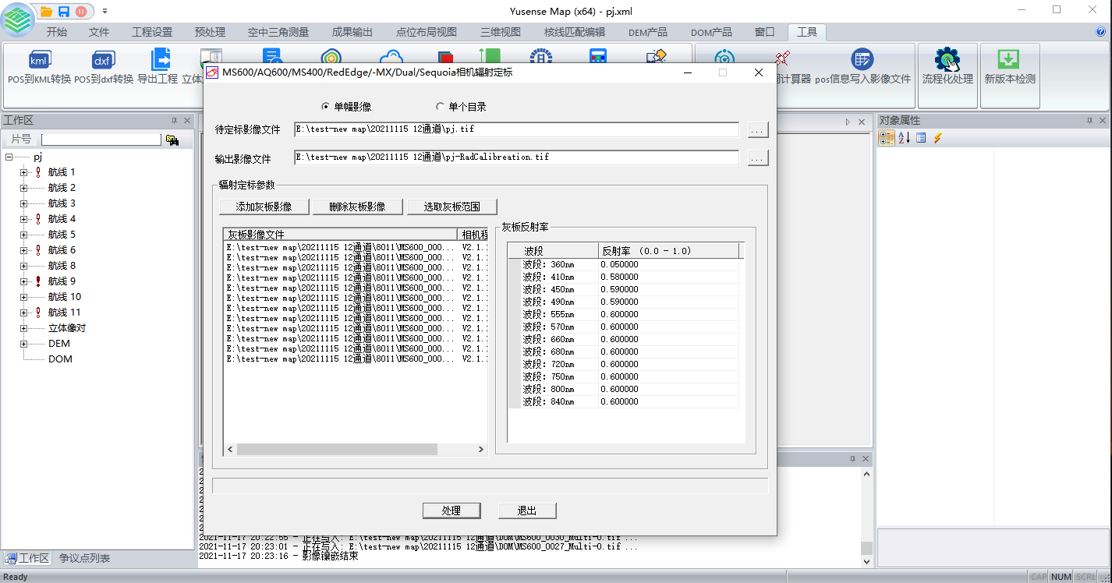
Task: Switch to 争议点列表 bottom tab
Action: click(84, 558)
